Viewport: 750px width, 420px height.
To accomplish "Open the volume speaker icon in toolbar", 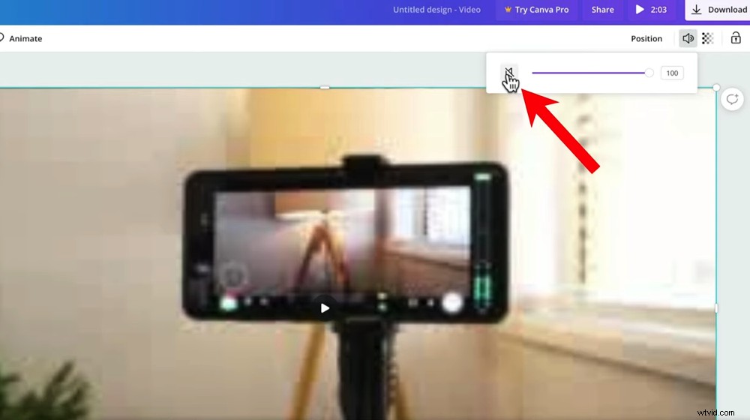I will 688,38.
